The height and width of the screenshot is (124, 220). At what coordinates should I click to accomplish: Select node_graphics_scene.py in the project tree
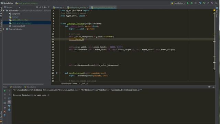20,23
